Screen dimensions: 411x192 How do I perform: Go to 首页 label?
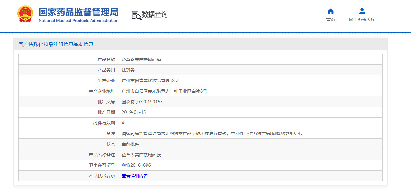[x=331, y=20]
